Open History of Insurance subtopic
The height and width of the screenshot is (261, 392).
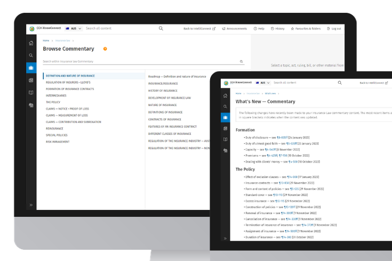tap(163, 91)
